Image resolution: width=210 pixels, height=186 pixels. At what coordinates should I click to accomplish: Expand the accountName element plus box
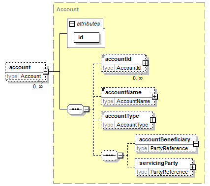[x=155, y=97]
